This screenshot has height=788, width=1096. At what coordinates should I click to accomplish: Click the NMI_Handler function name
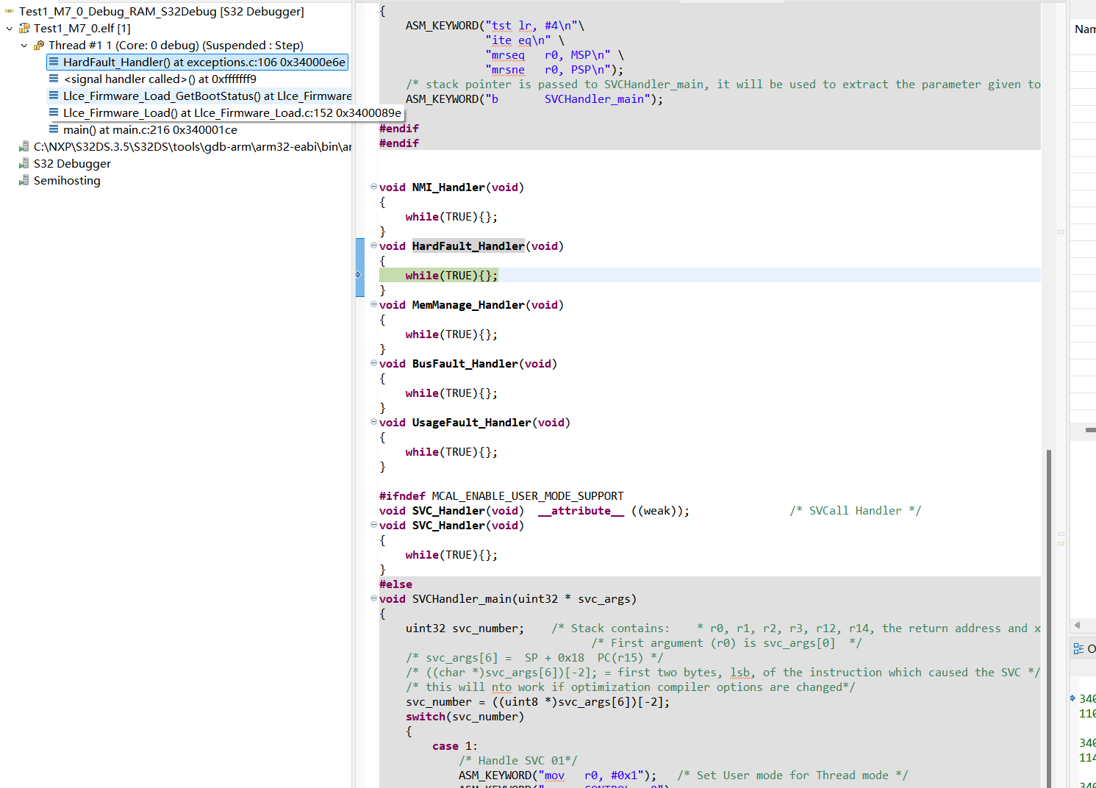(x=448, y=187)
